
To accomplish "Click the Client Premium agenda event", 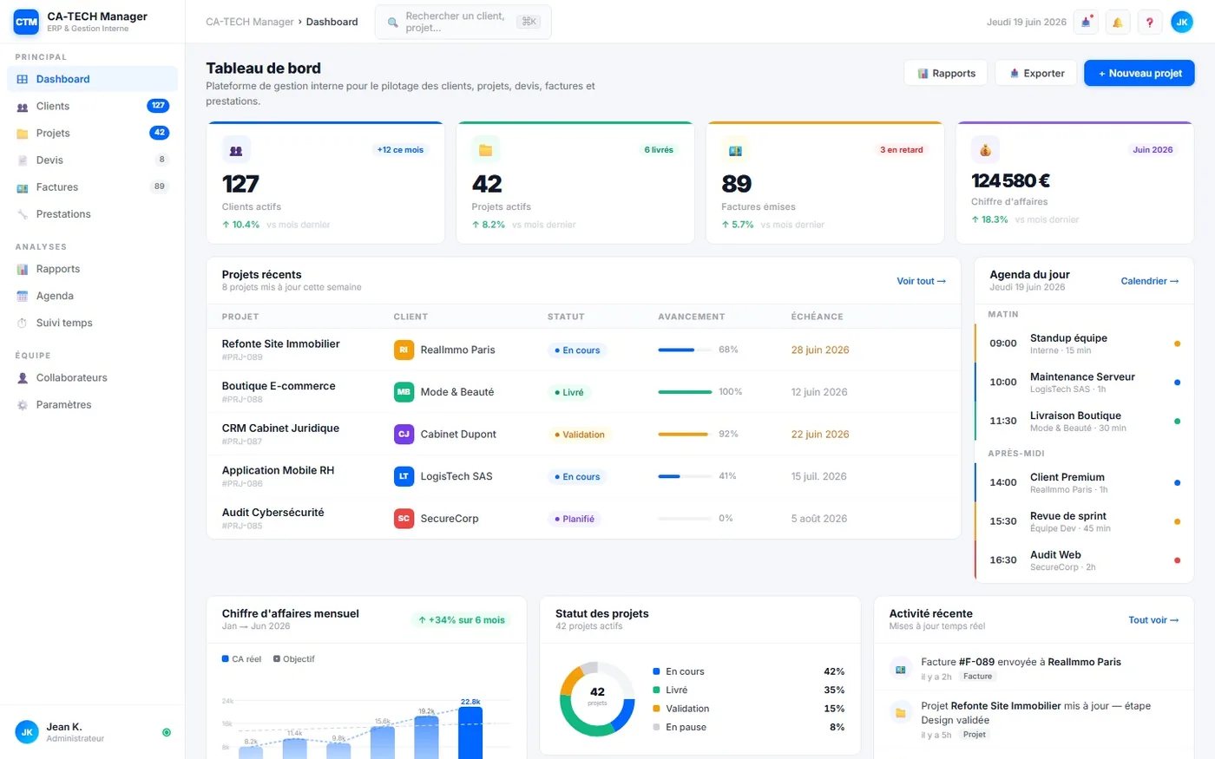I will coord(1084,482).
